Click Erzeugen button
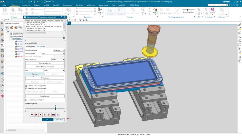 [35, 74]
